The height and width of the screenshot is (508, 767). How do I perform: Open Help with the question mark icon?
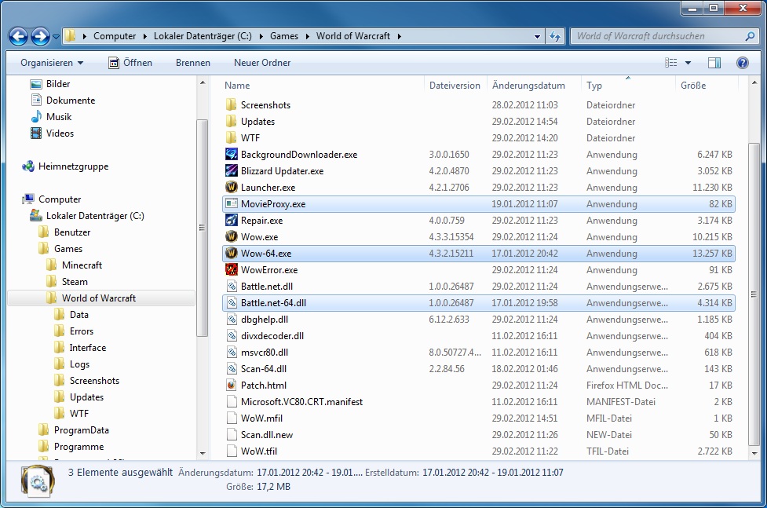coord(742,63)
